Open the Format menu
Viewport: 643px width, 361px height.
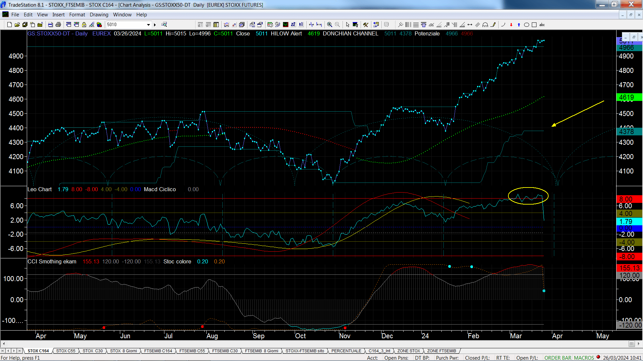click(x=77, y=15)
